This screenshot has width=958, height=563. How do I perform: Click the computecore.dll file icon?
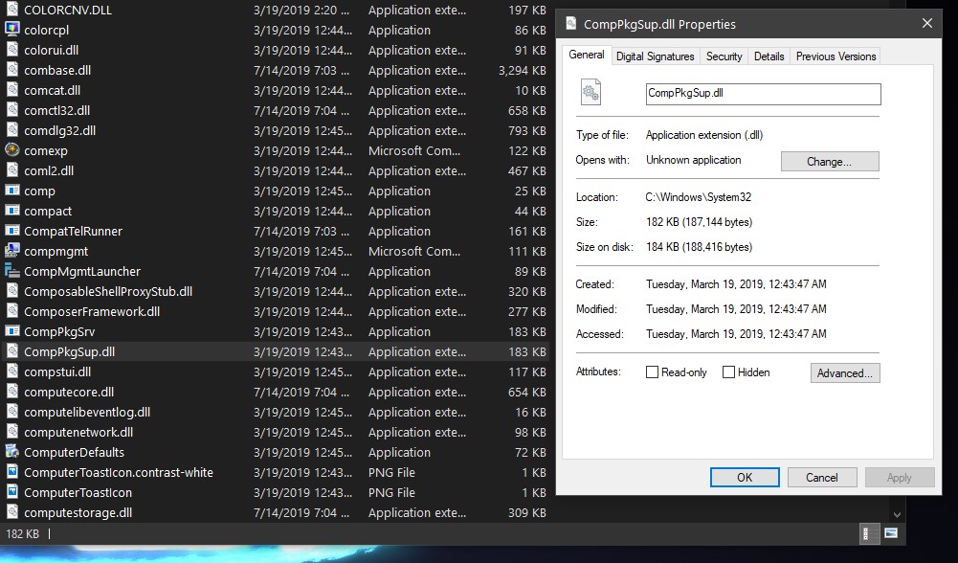coord(12,392)
